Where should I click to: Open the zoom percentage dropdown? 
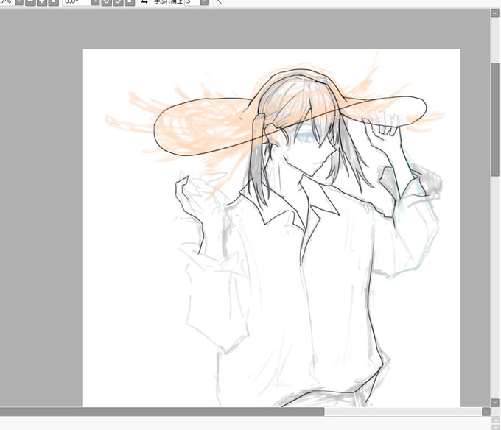19,2
